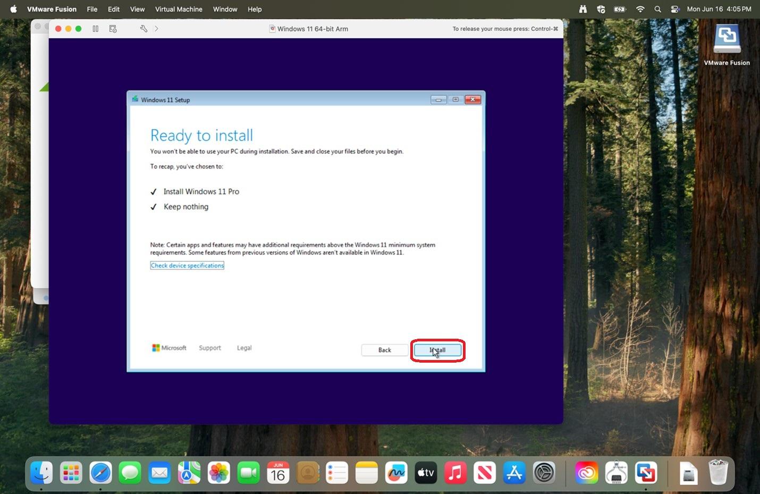
Task: Click the Microsoft logo in Setup
Action: pyautogui.click(x=169, y=348)
